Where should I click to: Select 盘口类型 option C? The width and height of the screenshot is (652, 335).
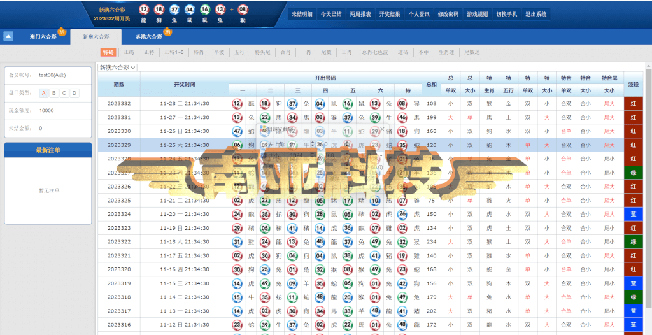pos(64,93)
